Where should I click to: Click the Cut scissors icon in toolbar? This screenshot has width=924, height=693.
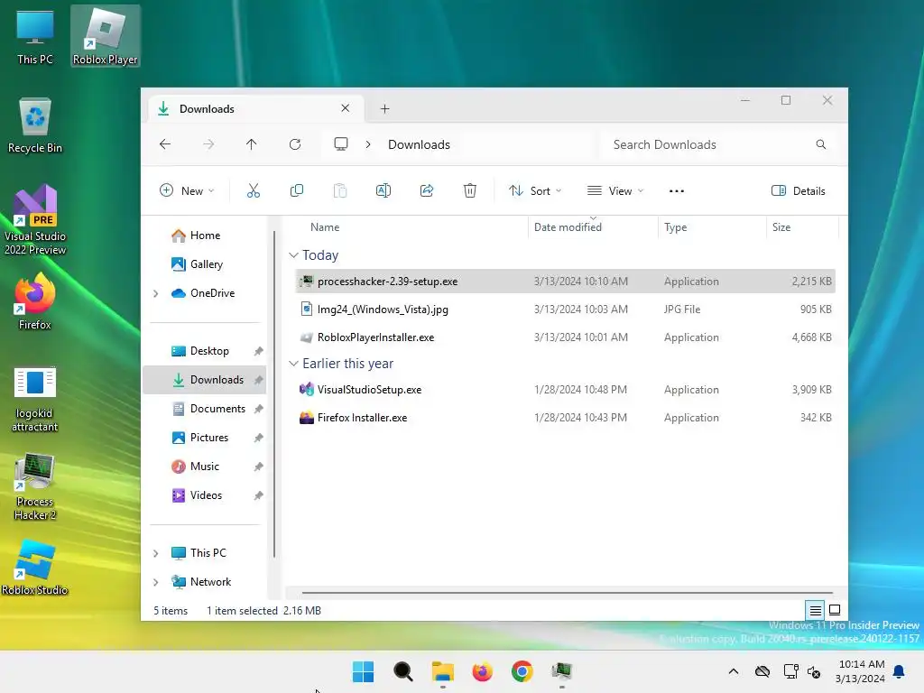tap(253, 190)
